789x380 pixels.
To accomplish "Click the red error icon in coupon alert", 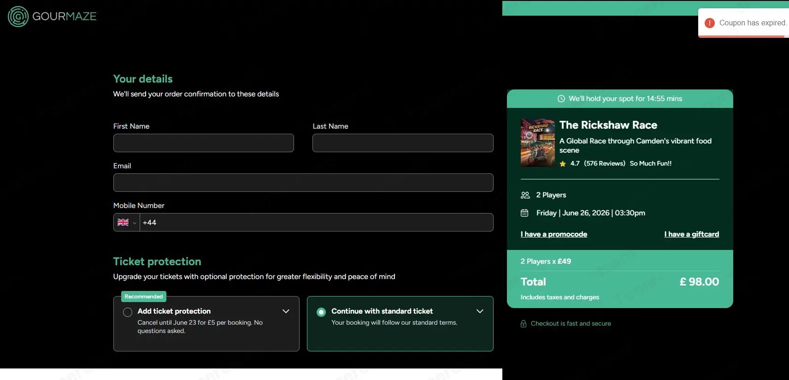I will coord(710,23).
